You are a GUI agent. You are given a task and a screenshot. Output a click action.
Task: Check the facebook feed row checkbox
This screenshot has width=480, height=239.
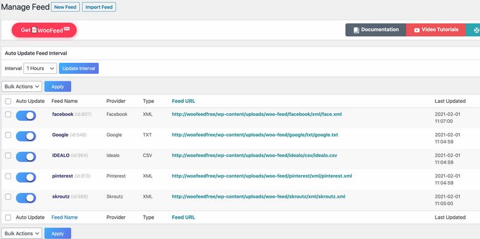tap(8, 115)
